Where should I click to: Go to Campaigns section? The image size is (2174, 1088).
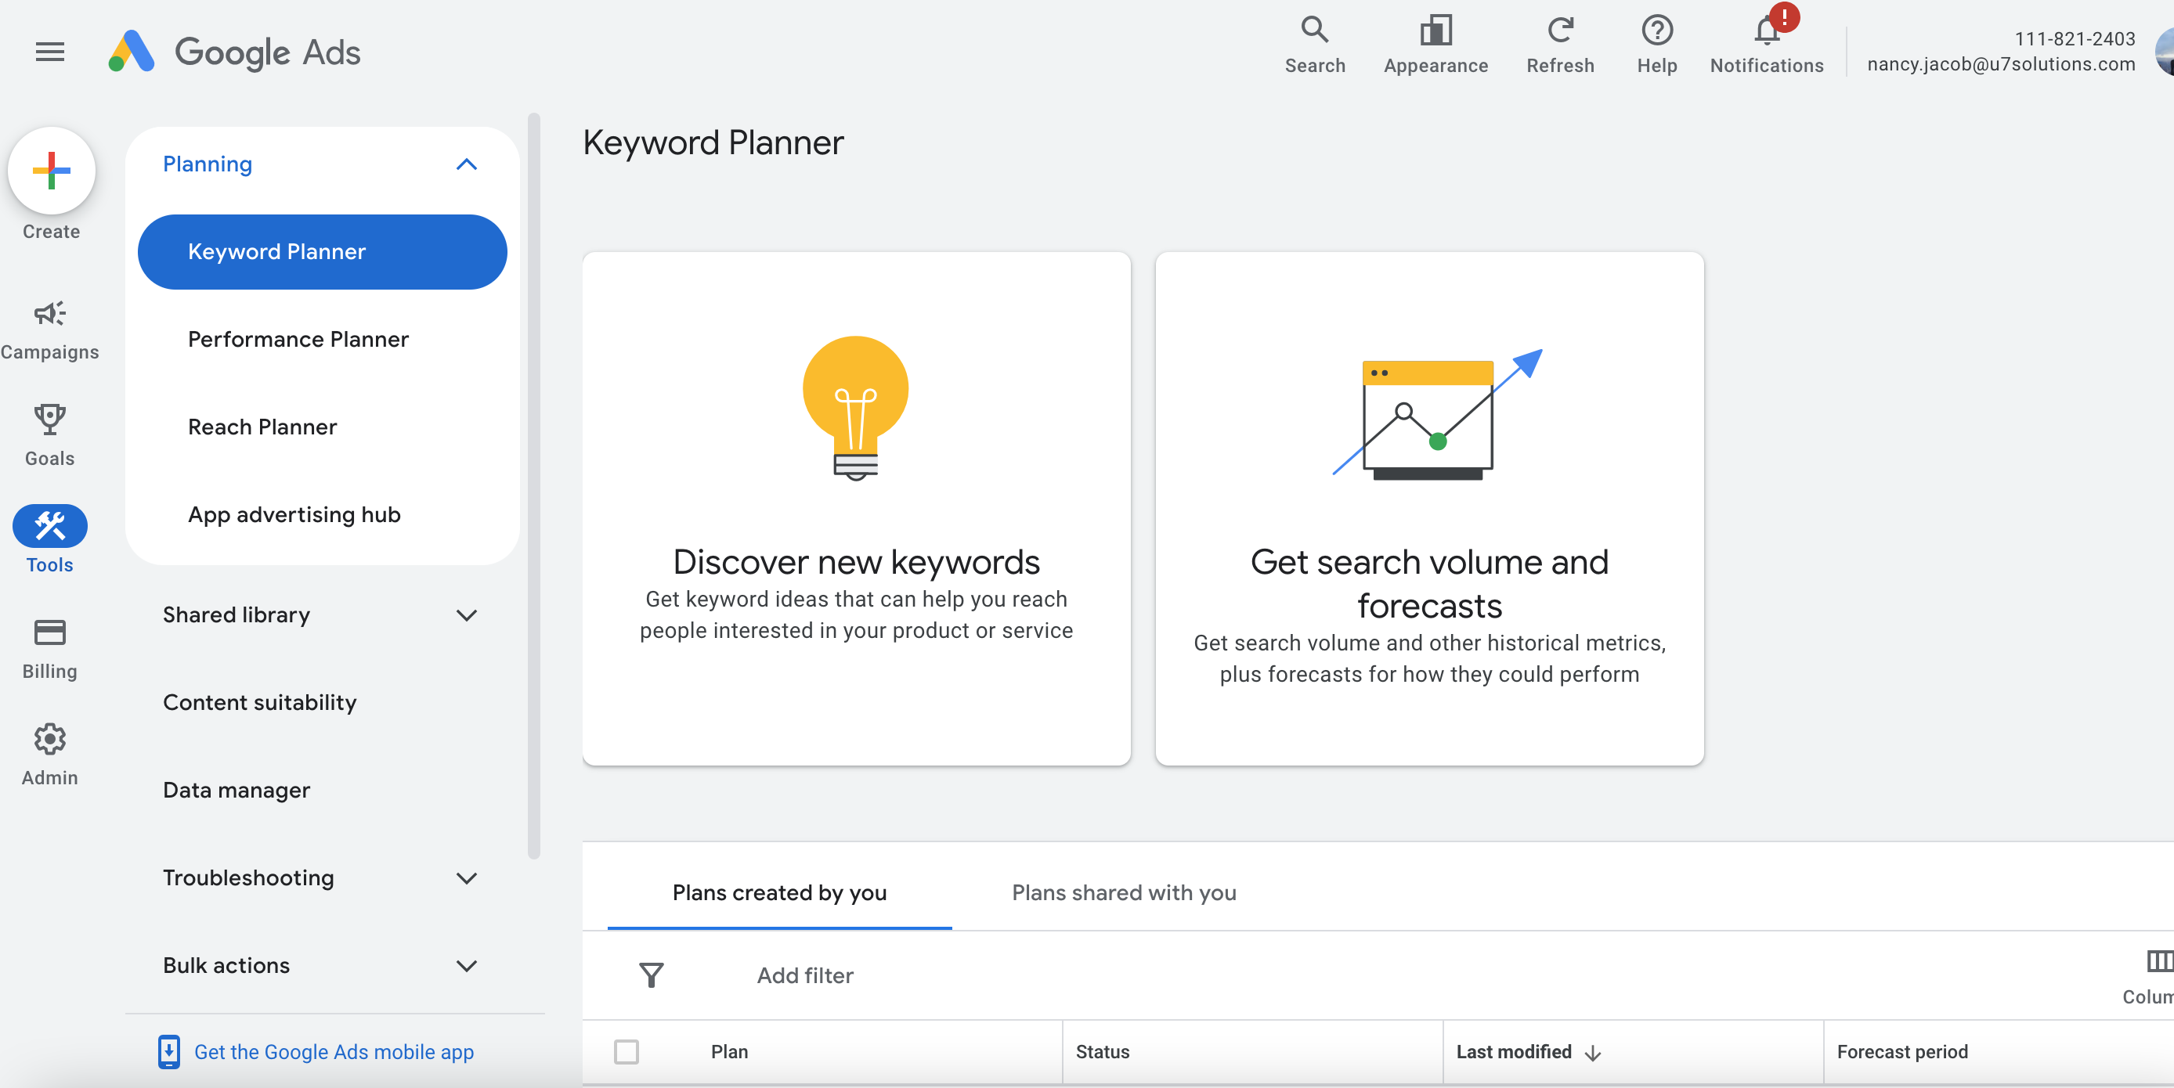pyautogui.click(x=50, y=330)
